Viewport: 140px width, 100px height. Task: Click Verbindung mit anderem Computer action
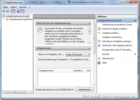click(x=117, y=25)
